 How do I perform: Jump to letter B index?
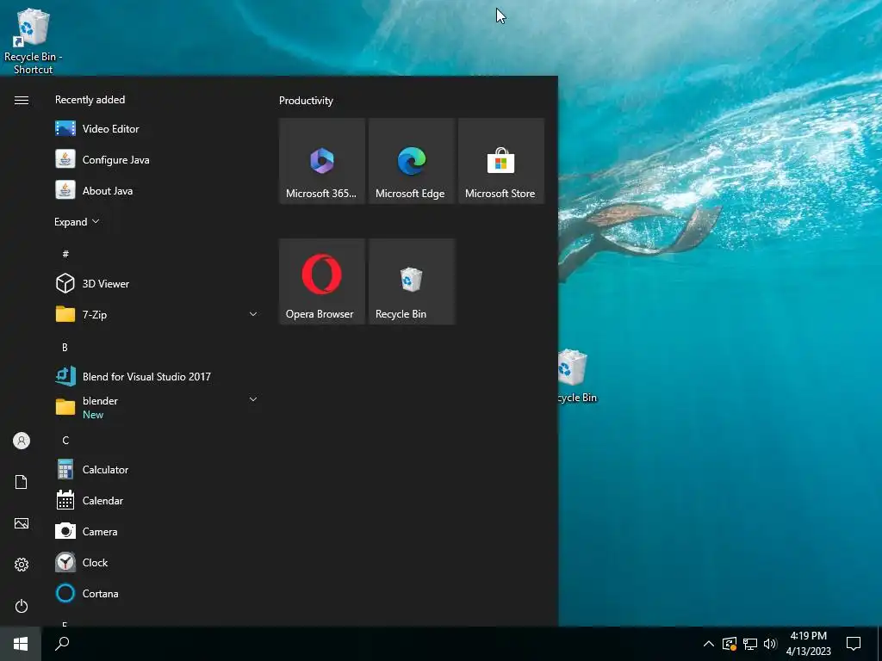pyautogui.click(x=65, y=348)
